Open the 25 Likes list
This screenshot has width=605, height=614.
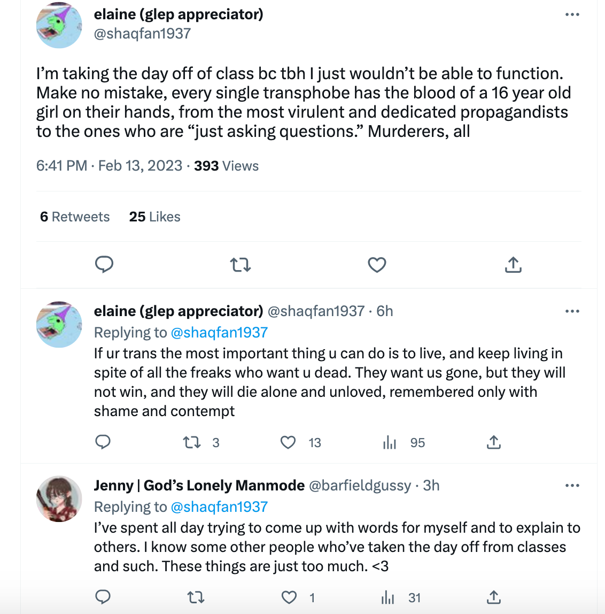tap(154, 217)
